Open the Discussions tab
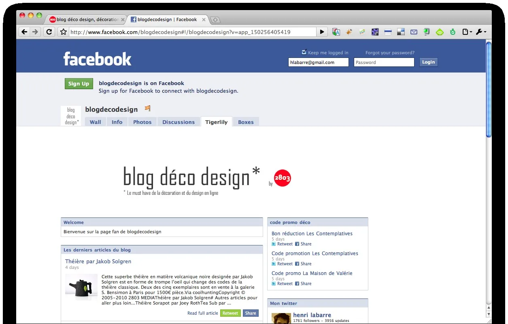Screen dimensions: 508x324 [179, 122]
